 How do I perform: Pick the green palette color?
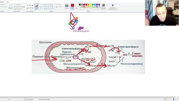coord(93,4)
